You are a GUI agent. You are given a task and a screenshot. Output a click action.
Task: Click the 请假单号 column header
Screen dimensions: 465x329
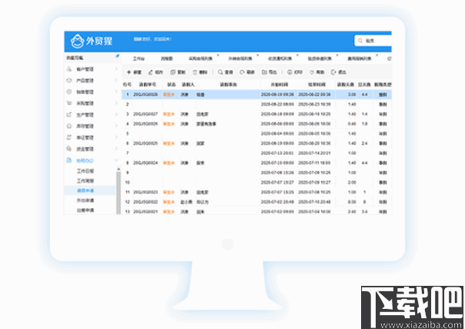148,85
